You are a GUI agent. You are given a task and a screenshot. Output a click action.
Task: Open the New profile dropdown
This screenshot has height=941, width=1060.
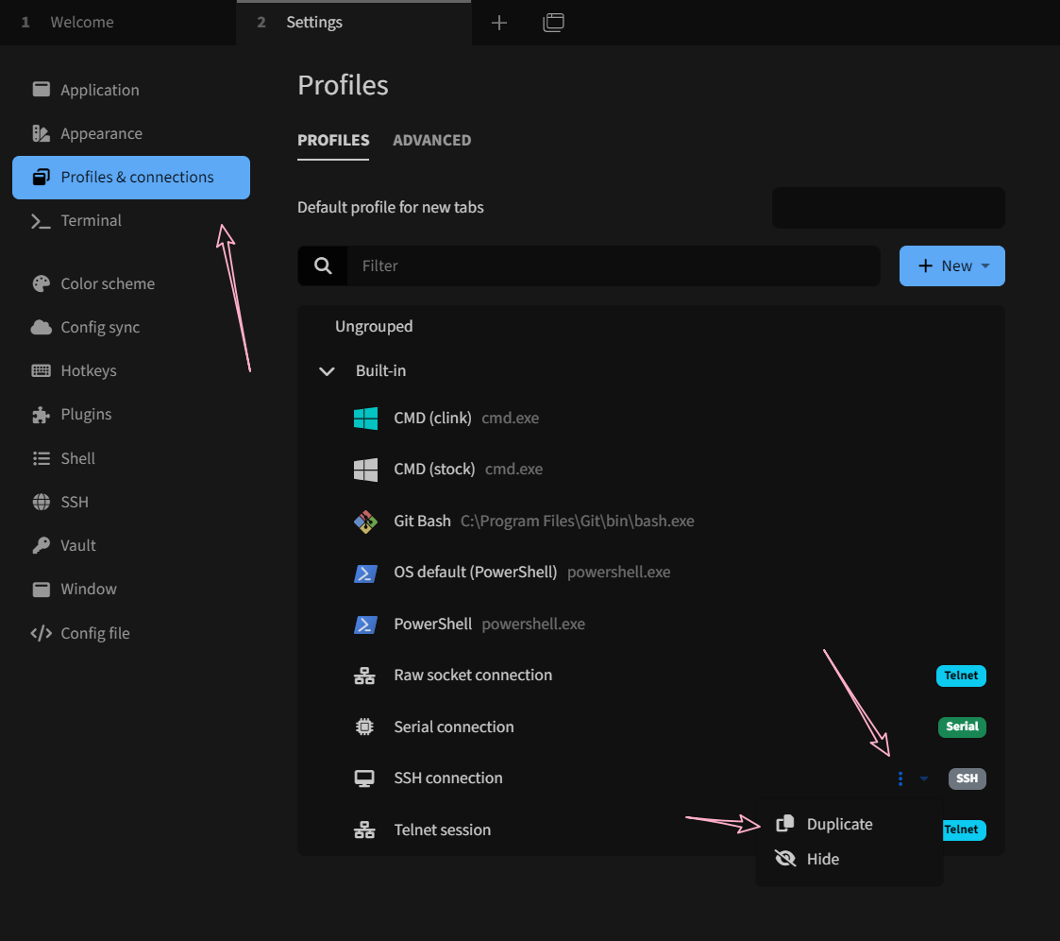[x=951, y=265]
